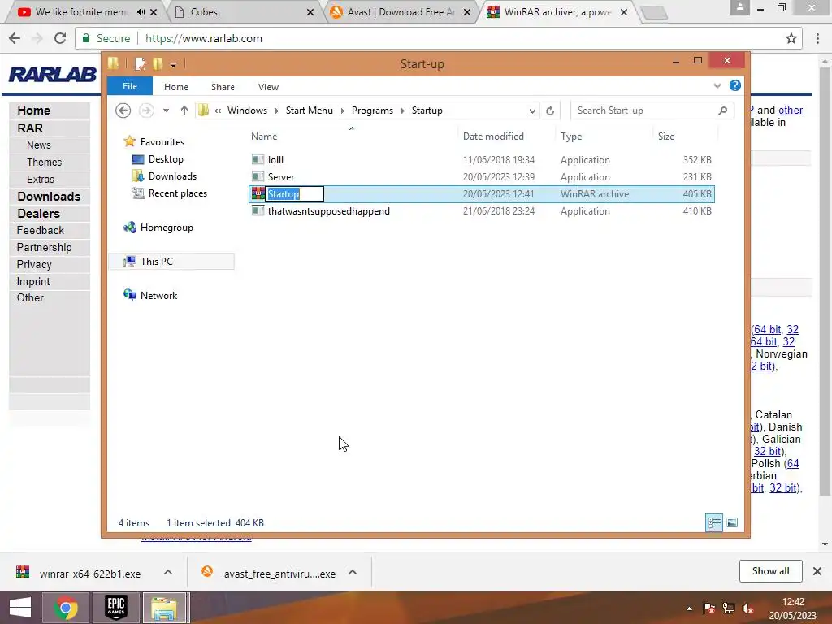Open Chrome three-dot menu
Image resolution: width=832 pixels, height=624 pixels.
(817, 38)
